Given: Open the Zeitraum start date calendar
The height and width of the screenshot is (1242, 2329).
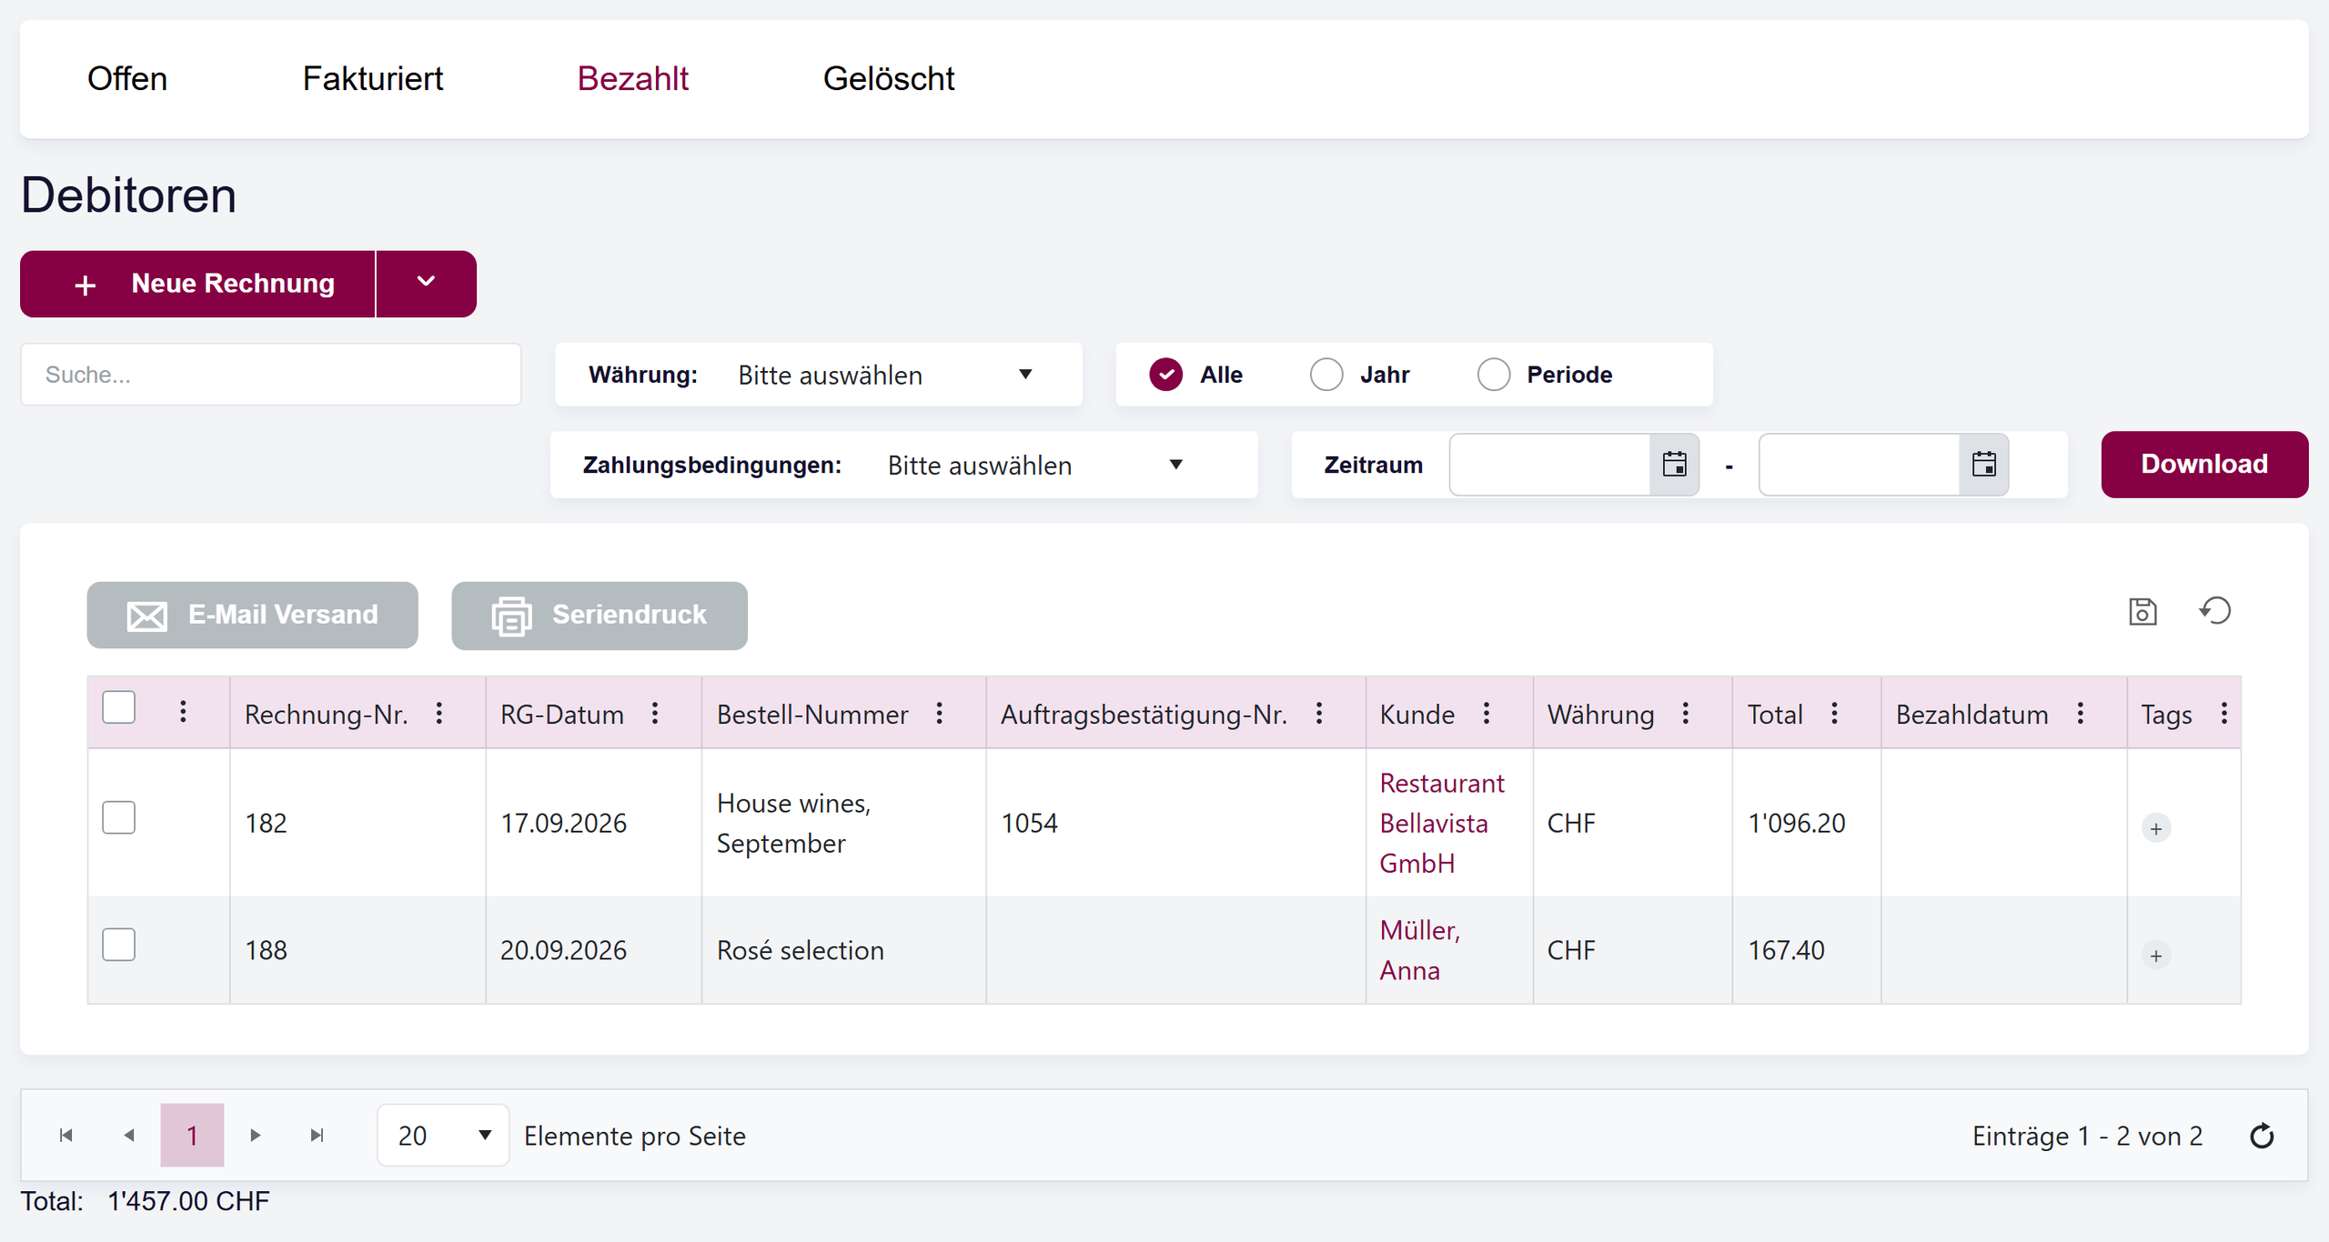Looking at the screenshot, I should [1674, 465].
